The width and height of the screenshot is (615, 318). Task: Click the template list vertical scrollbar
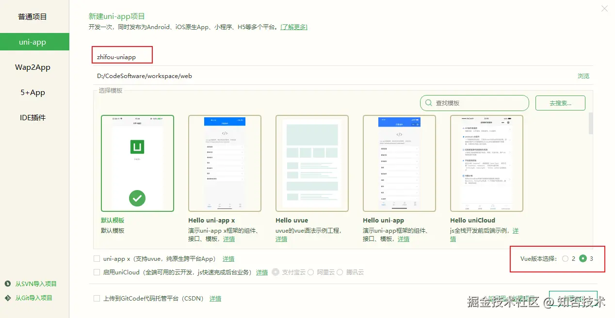[591, 124]
